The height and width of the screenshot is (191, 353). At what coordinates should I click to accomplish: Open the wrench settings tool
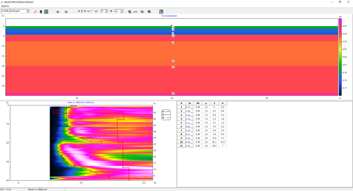(35, 11)
